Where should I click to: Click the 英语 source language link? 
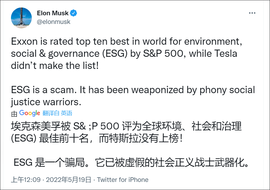click(x=67, y=113)
